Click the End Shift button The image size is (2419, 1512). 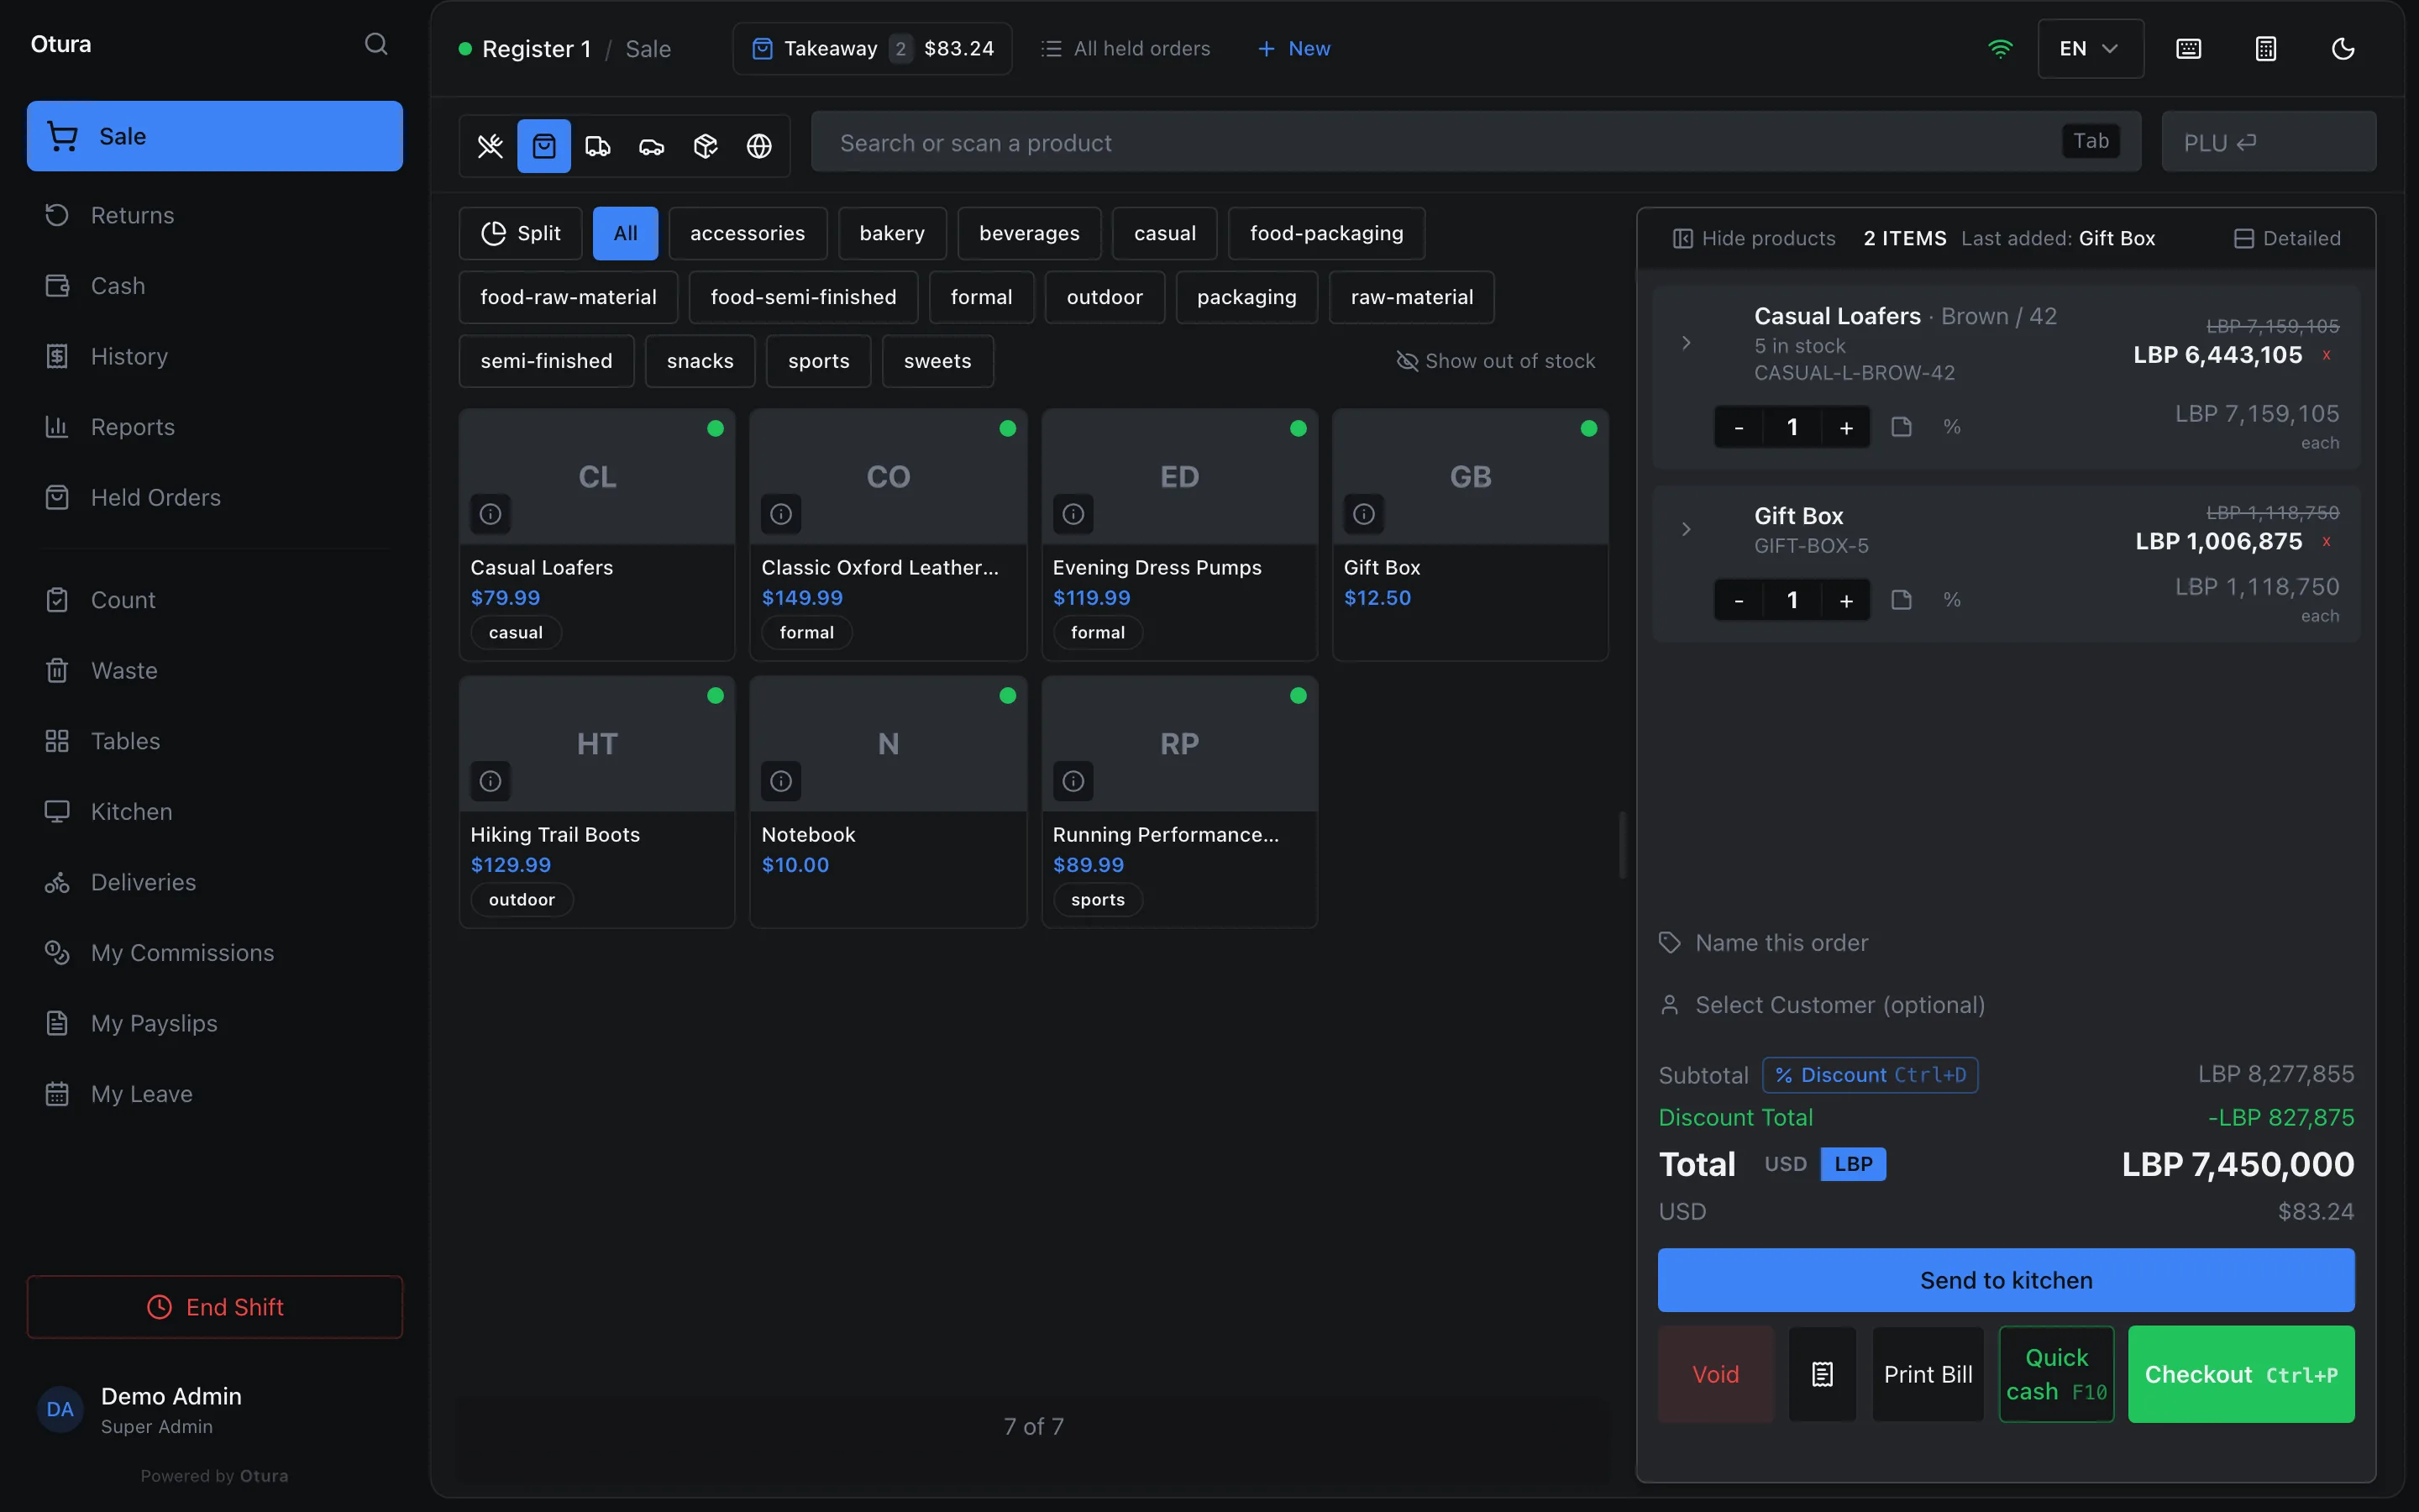click(x=215, y=1307)
